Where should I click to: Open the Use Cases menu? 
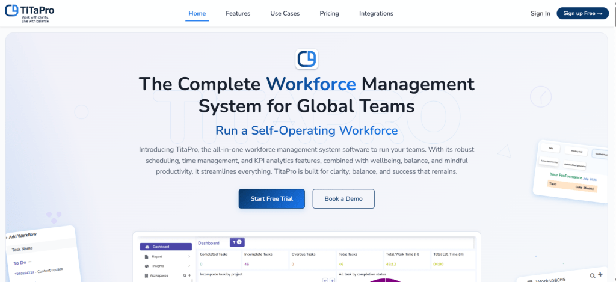285,14
